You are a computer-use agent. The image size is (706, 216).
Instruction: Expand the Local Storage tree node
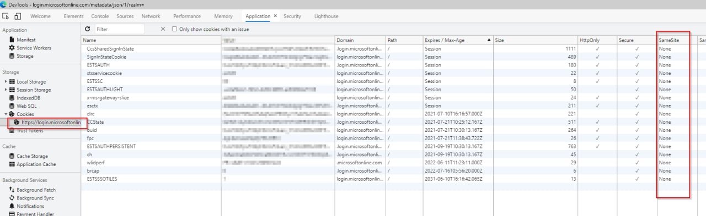pyautogui.click(x=6, y=82)
